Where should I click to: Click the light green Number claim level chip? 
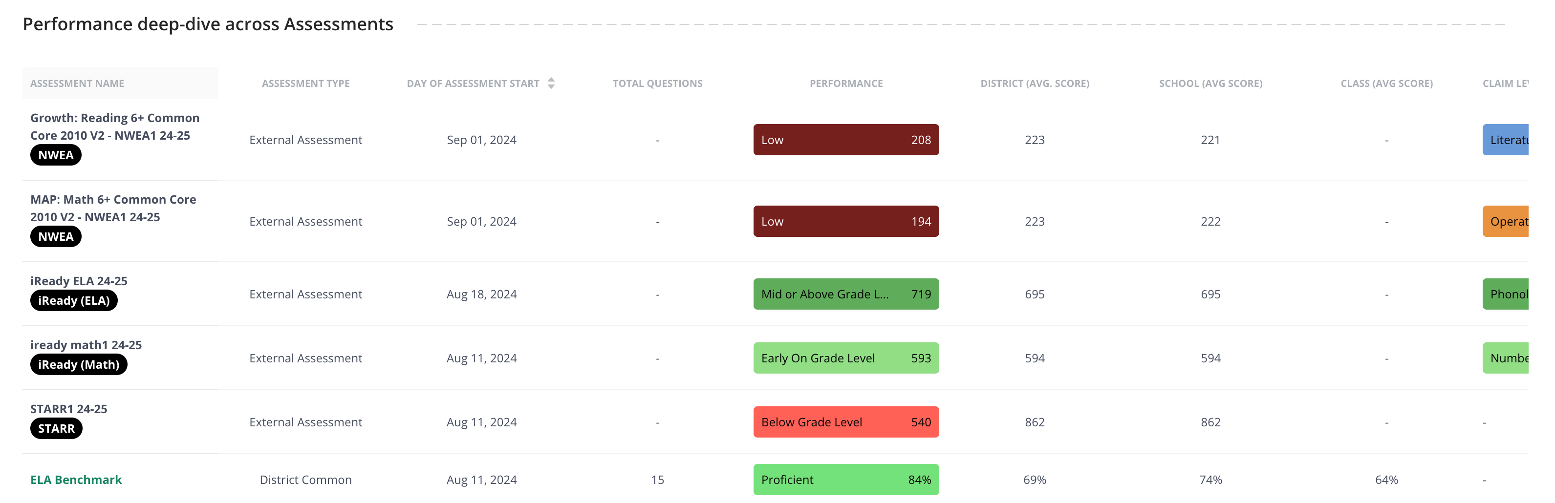point(1506,358)
